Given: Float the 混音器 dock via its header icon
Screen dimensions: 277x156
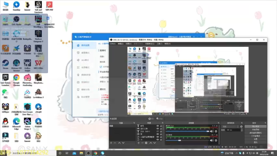Looking at the screenshot, I should click(x=218, y=123).
